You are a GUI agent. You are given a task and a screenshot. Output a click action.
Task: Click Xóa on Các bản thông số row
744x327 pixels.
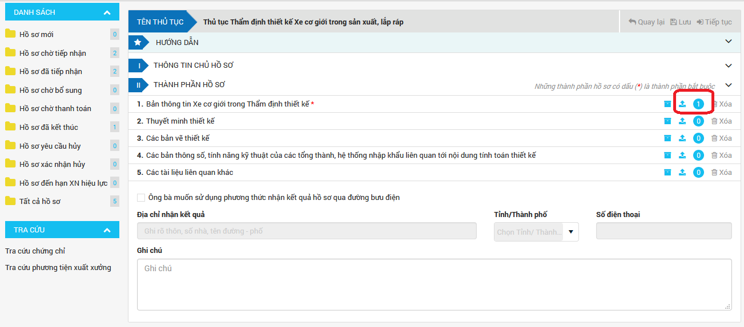[721, 156]
